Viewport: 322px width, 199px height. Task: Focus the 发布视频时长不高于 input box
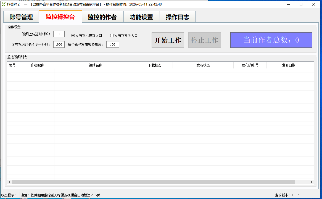(59, 44)
